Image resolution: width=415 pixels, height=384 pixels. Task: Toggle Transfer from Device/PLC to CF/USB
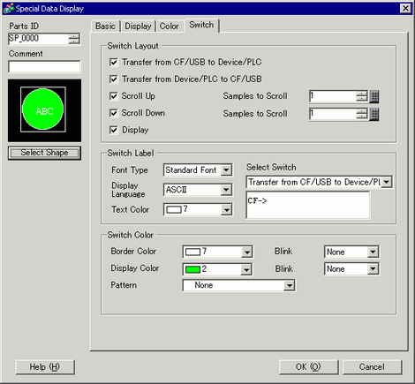[x=114, y=79]
